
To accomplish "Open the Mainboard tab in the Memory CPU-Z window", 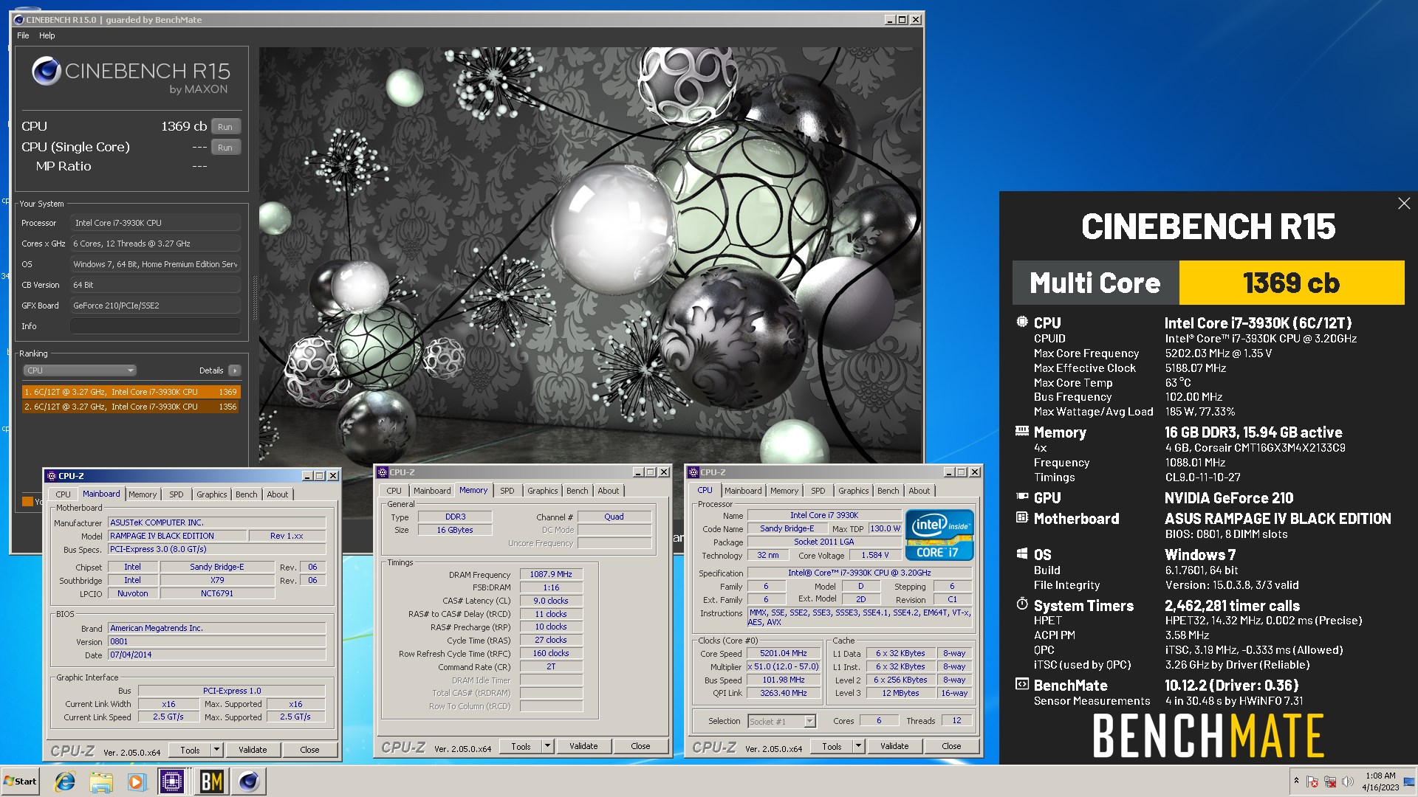I will point(432,491).
